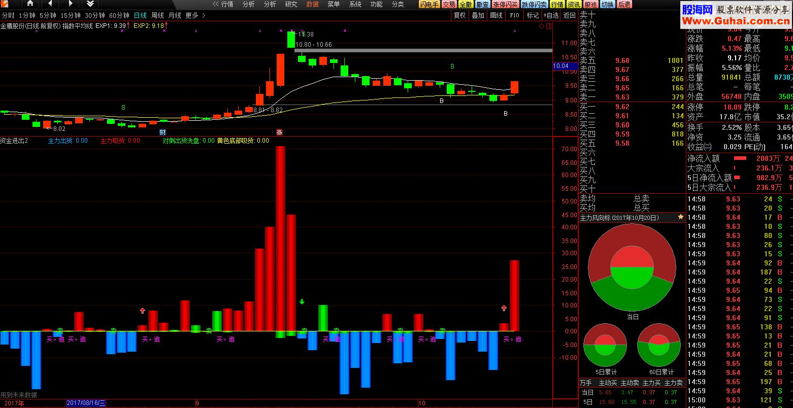Switch to the 60分钟 period

click(x=119, y=16)
